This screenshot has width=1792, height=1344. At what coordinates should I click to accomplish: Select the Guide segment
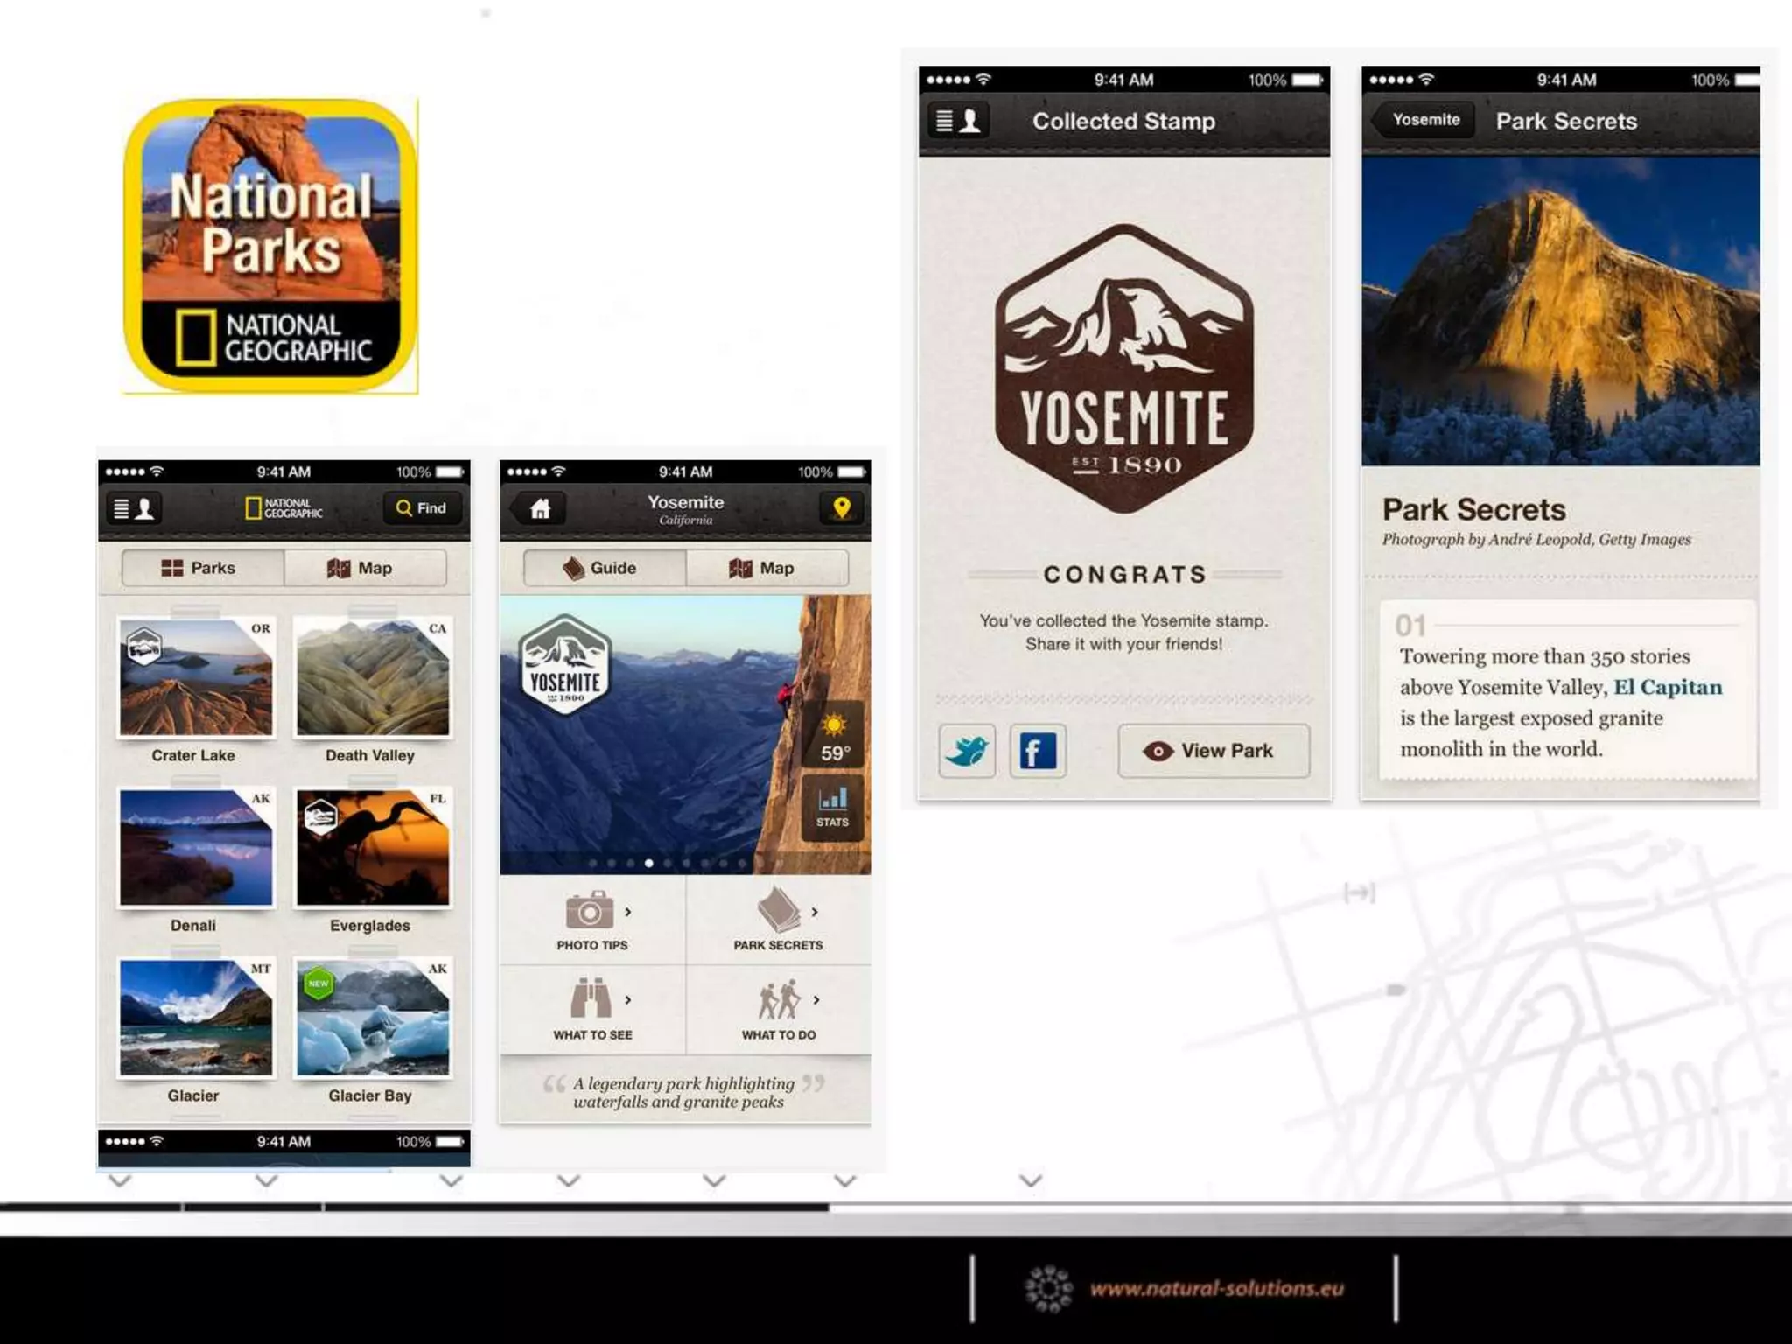(x=604, y=568)
